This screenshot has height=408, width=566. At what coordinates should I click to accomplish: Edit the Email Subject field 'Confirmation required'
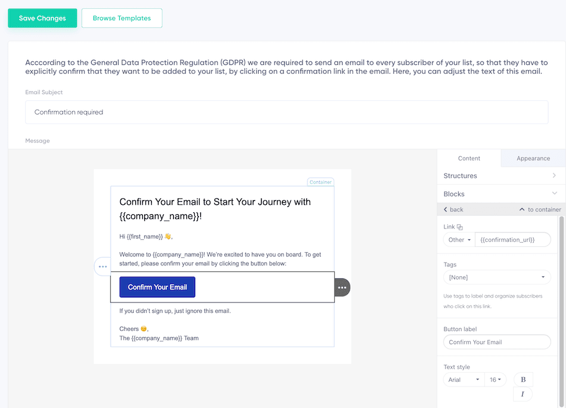[287, 112]
